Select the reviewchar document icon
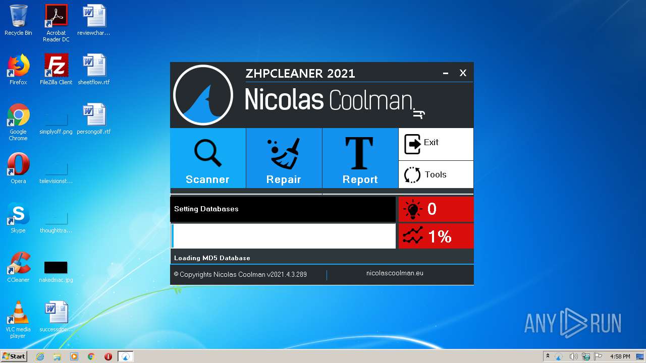The width and height of the screenshot is (646, 363). [x=94, y=21]
